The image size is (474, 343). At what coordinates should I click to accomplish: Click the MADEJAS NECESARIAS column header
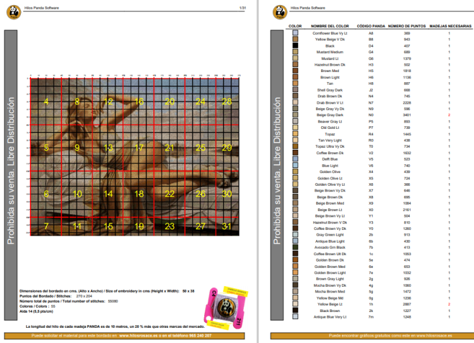click(451, 27)
